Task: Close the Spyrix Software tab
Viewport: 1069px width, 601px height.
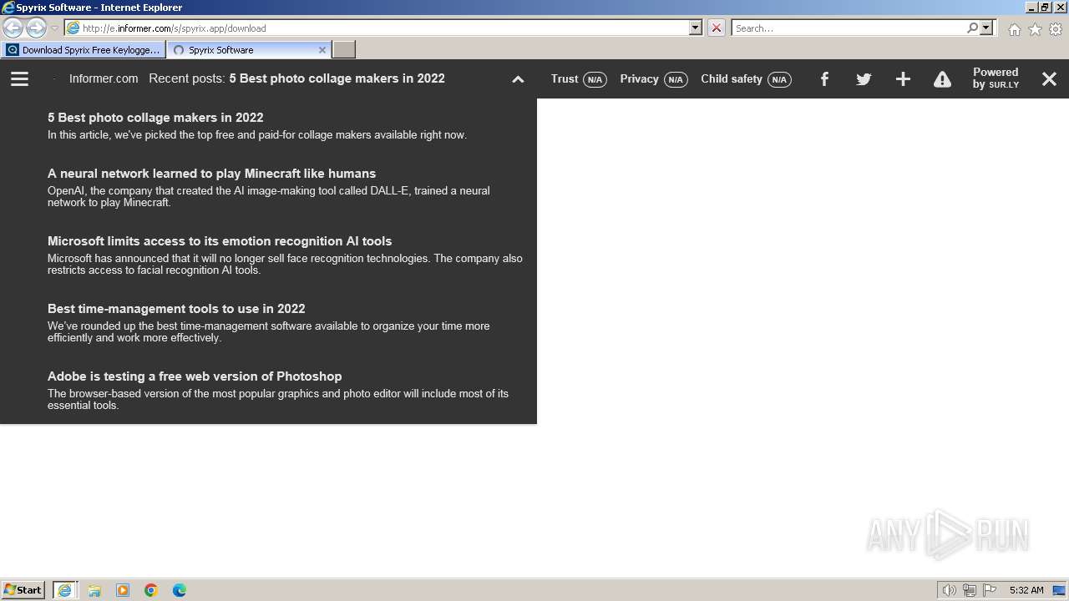Action: click(322, 50)
